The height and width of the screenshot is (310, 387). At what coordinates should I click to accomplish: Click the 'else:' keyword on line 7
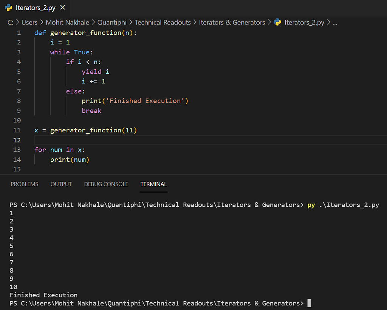point(76,91)
